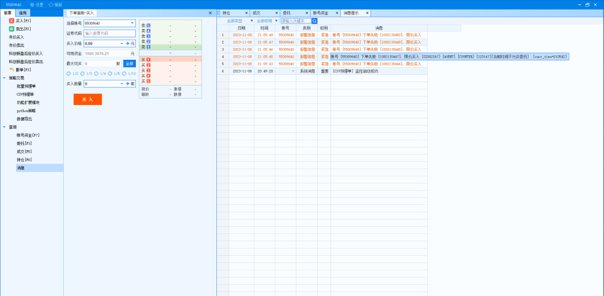This screenshot has height=296, width=604.
Task: Click plus icon next to 买入价格
Action: tap(128, 43)
